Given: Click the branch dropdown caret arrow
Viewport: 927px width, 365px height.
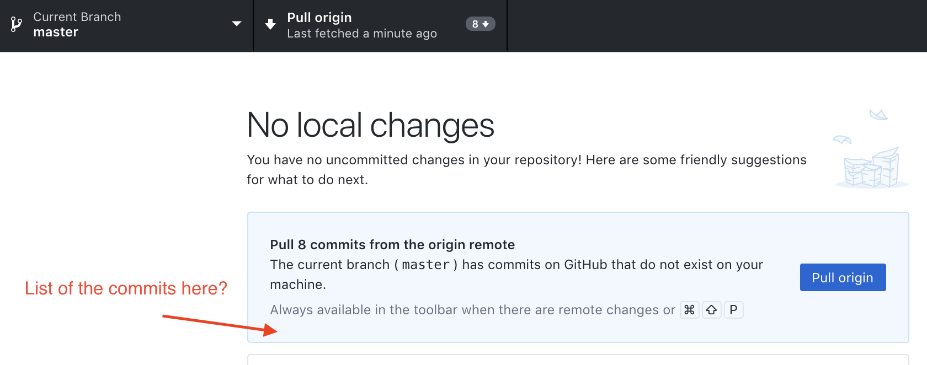Looking at the screenshot, I should tap(237, 24).
